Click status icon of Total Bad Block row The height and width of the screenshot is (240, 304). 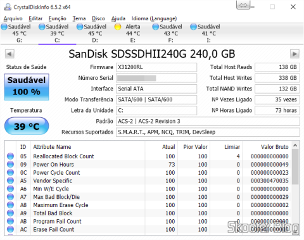(10, 213)
